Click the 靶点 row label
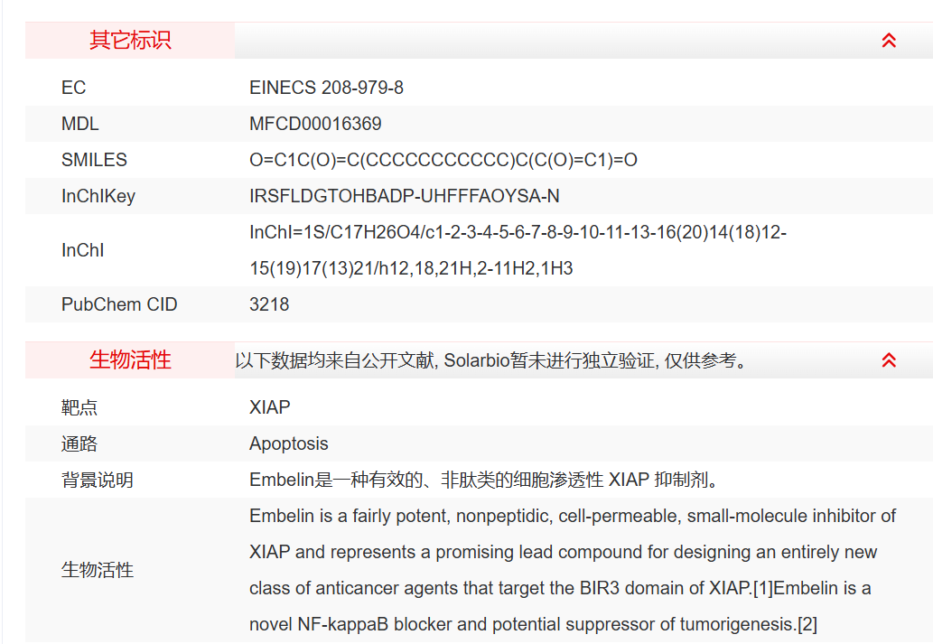933x644 pixels. 79,407
